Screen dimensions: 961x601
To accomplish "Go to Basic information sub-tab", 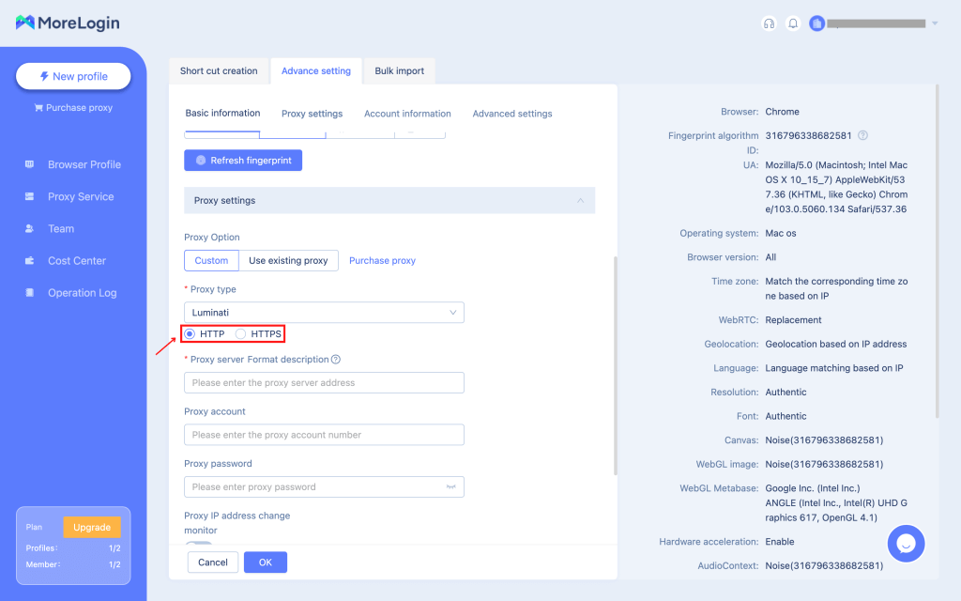I will point(222,114).
